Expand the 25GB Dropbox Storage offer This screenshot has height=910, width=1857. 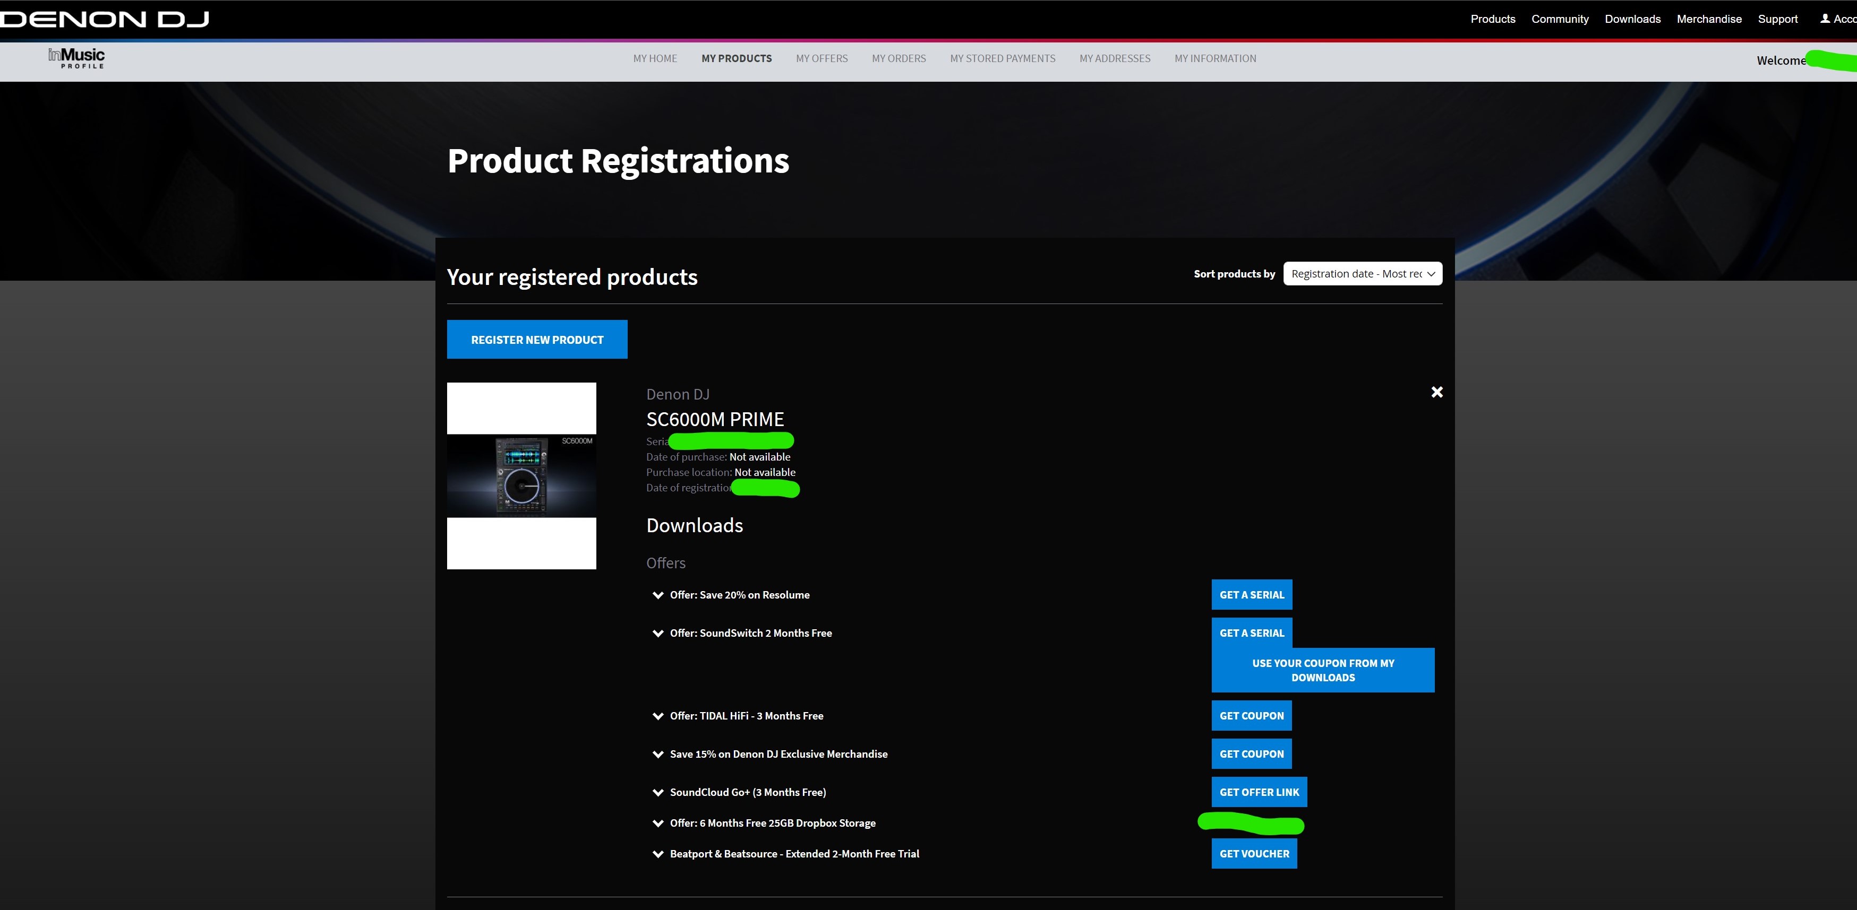658,824
